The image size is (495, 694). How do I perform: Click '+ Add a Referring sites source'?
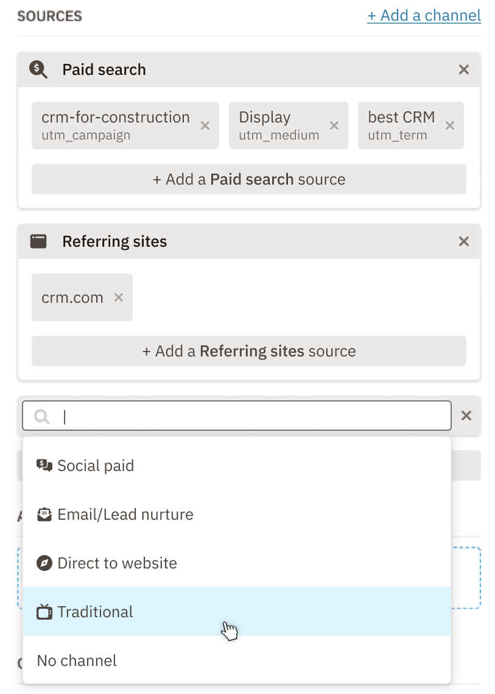248,351
